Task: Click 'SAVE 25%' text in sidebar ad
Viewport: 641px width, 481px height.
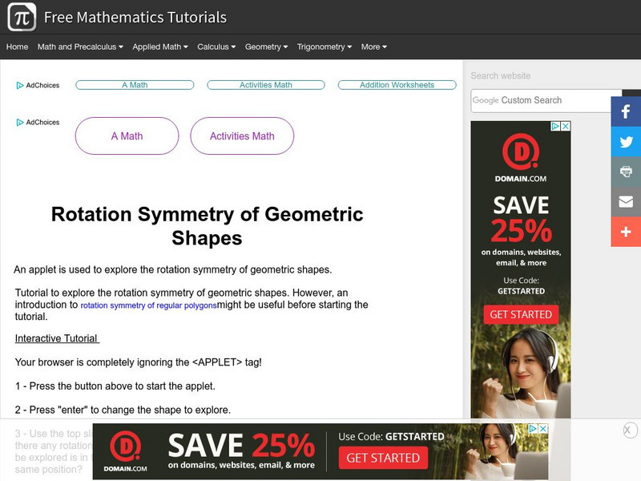Action: (521, 218)
